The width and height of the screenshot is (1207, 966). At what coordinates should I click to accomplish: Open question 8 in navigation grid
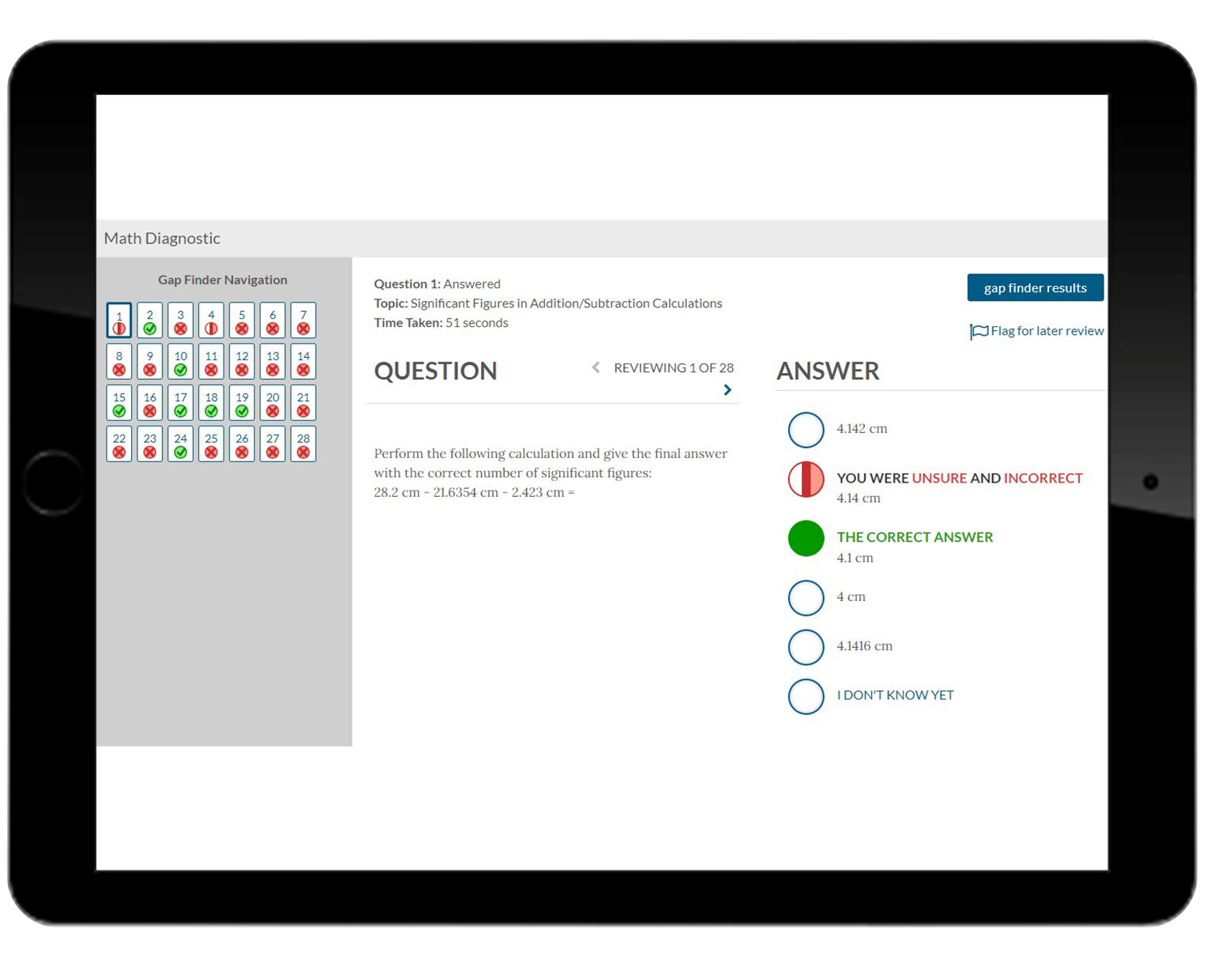tap(119, 362)
